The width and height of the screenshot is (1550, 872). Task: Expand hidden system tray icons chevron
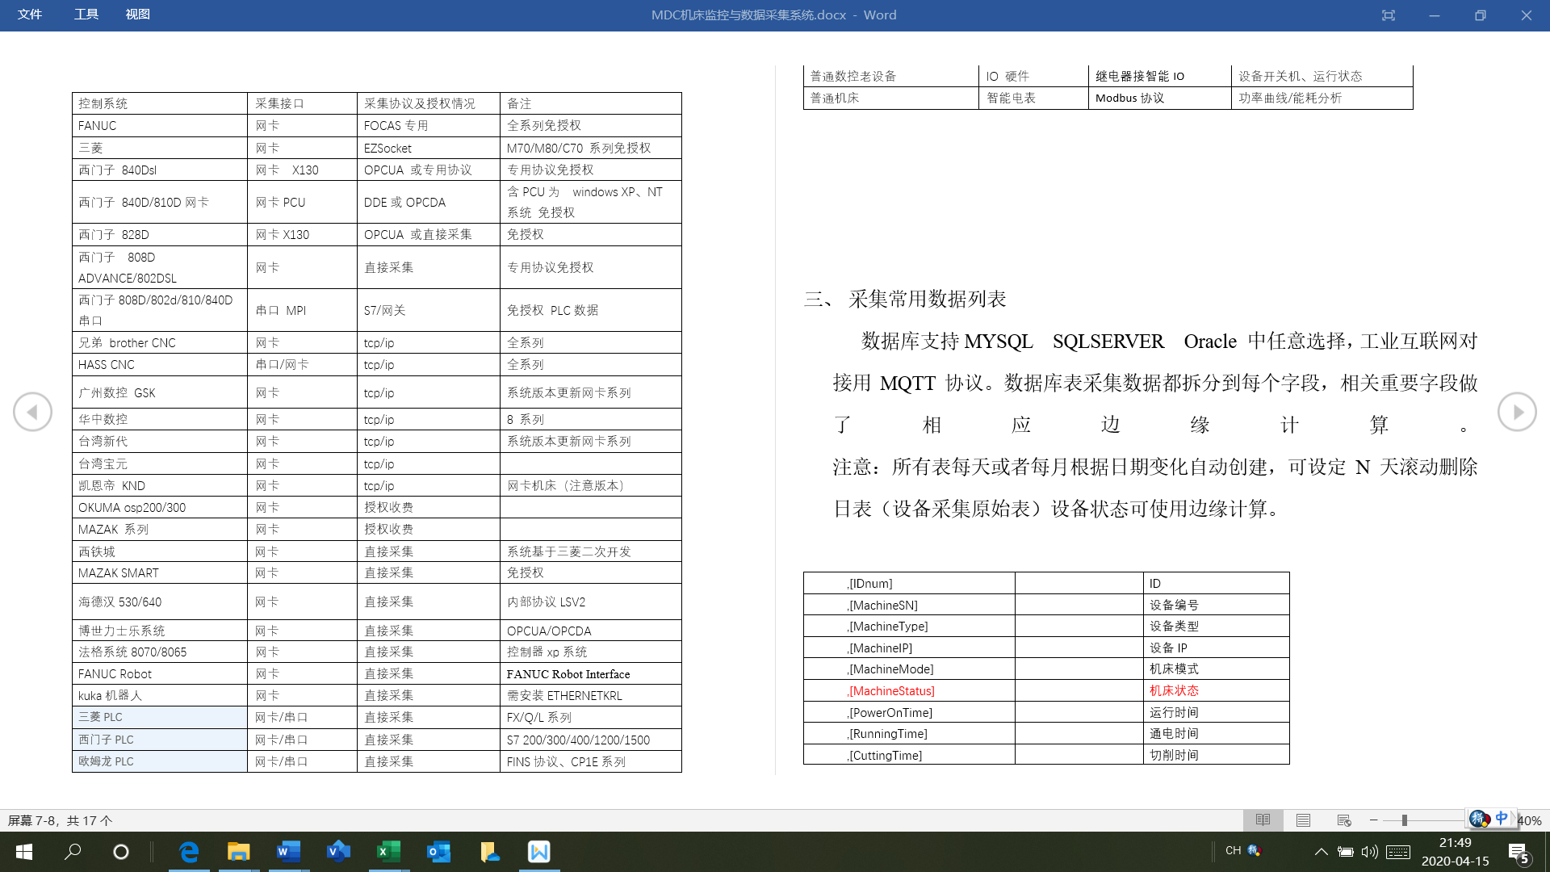point(1321,852)
